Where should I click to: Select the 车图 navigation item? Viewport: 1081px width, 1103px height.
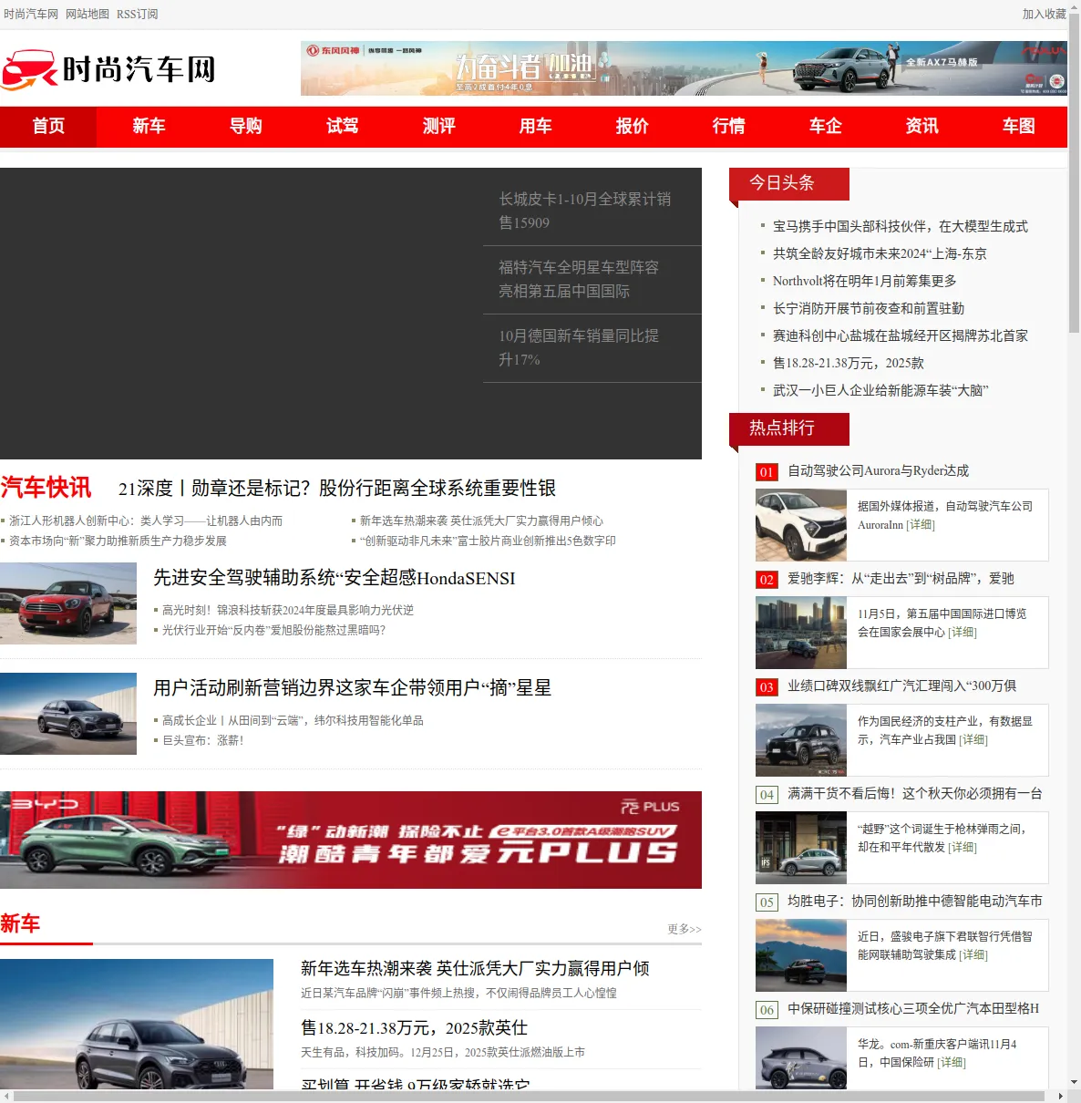(x=1018, y=127)
